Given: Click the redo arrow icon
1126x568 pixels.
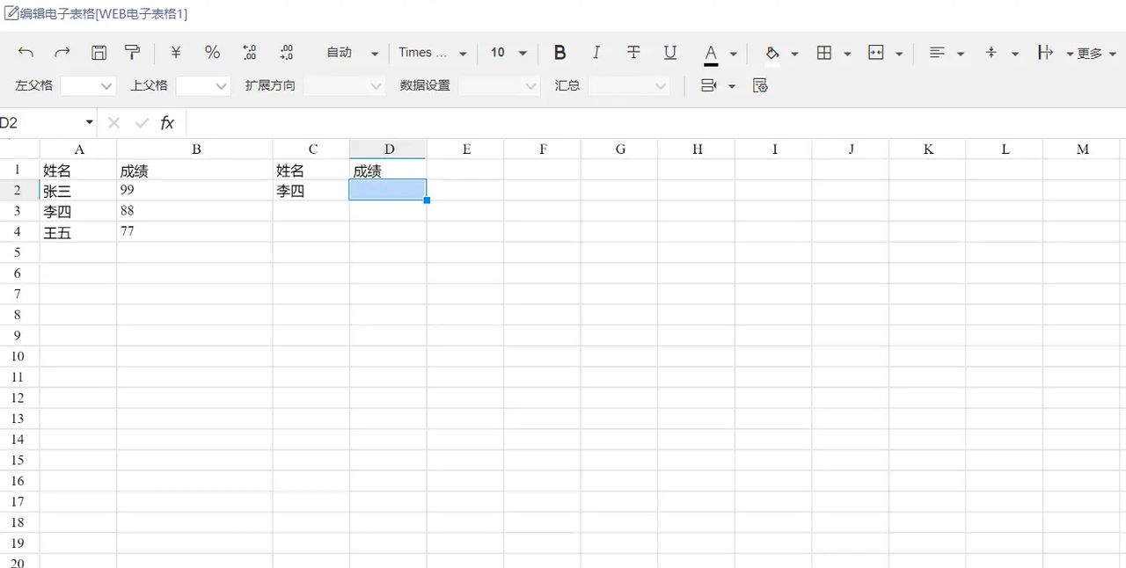Looking at the screenshot, I should click(x=62, y=53).
